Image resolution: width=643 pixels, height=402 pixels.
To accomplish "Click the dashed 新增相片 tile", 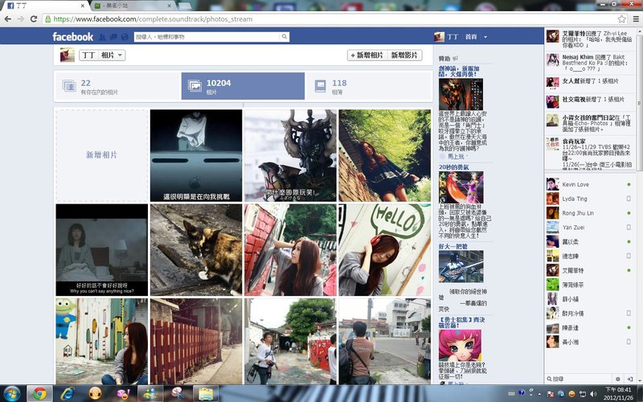I will [x=102, y=155].
